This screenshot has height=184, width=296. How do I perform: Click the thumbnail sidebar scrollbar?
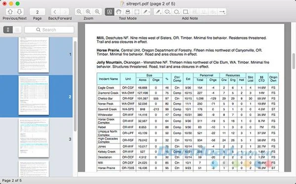75,86
